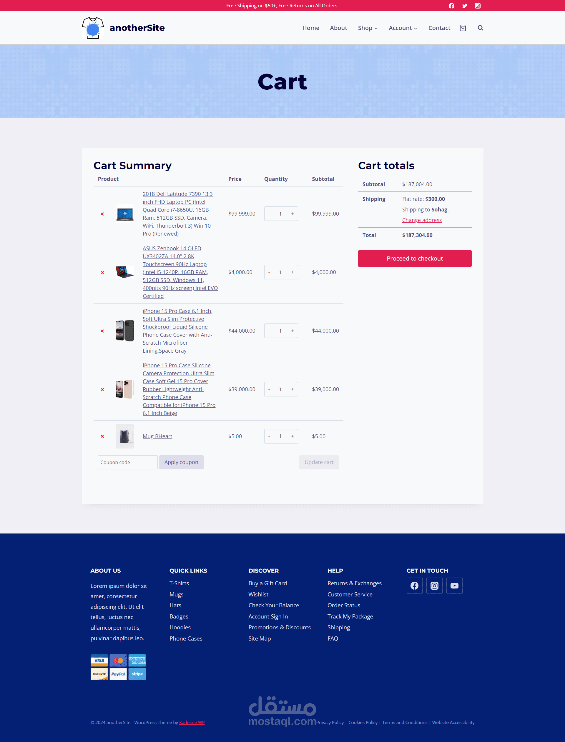Go to Home in navigation
Screen dimensions: 565x742
(x=311, y=28)
